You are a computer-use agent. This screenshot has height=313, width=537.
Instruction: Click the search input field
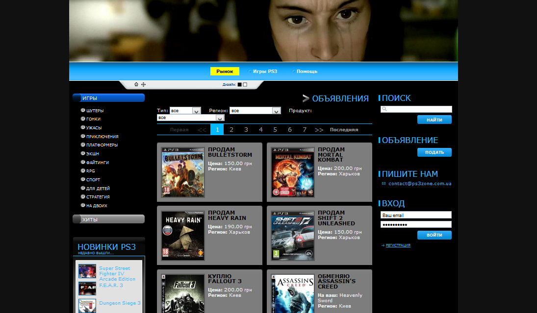(416, 109)
